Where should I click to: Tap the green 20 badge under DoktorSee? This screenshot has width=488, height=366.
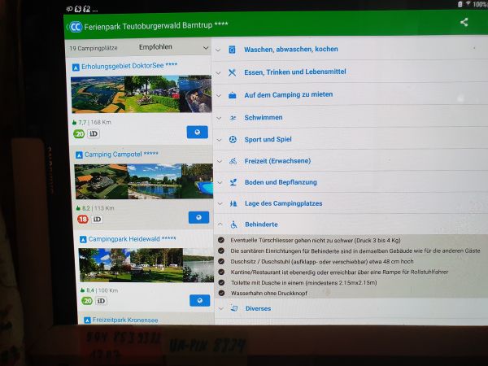[80, 133]
